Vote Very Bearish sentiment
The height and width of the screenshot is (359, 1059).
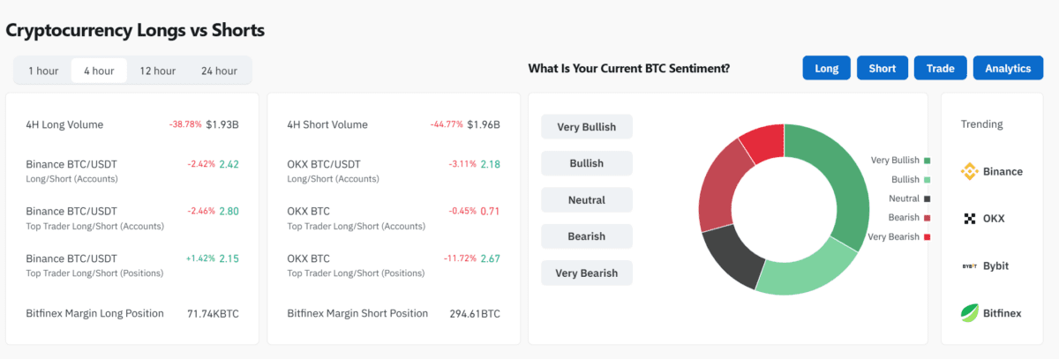[x=587, y=273]
